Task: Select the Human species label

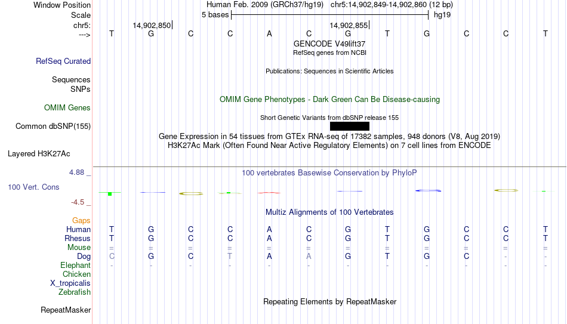Action: pyautogui.click(x=78, y=229)
